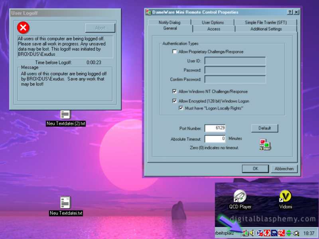Click the Abort button in User Logoff

pos(100,28)
